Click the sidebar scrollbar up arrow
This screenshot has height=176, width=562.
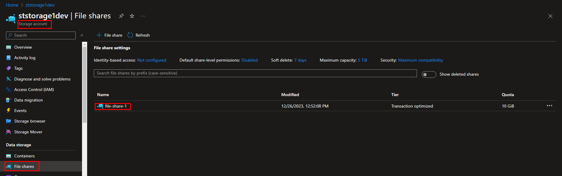(x=84, y=44)
